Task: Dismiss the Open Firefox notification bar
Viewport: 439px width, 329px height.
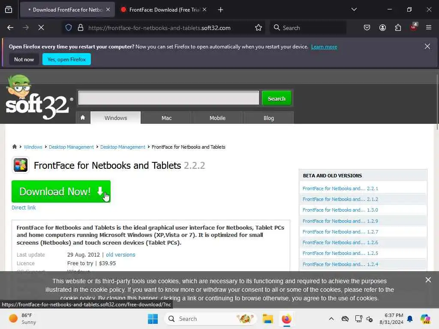Action: click(x=427, y=46)
